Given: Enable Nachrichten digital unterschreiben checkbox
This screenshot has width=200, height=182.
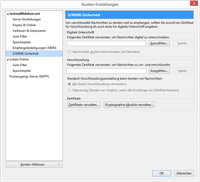Looking at the screenshot, I should (x=69, y=52).
